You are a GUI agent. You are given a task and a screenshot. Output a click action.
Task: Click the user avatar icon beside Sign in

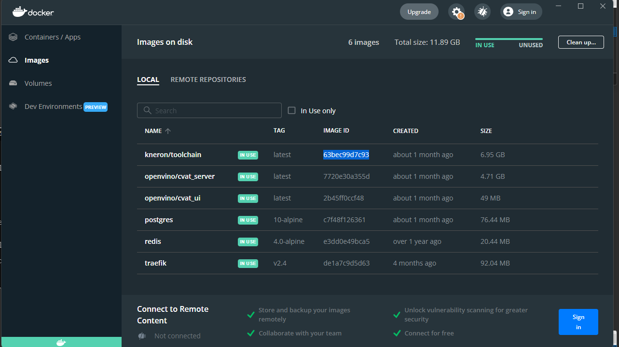point(508,12)
